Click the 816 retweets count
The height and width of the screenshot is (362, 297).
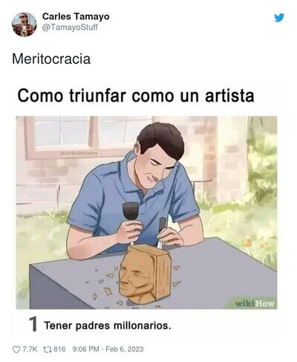(x=59, y=349)
